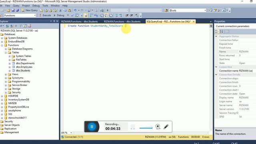Click the green Start arrow in top toolbar

point(108,10)
